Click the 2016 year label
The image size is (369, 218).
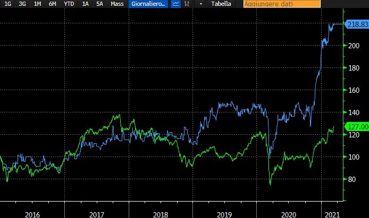(32, 215)
